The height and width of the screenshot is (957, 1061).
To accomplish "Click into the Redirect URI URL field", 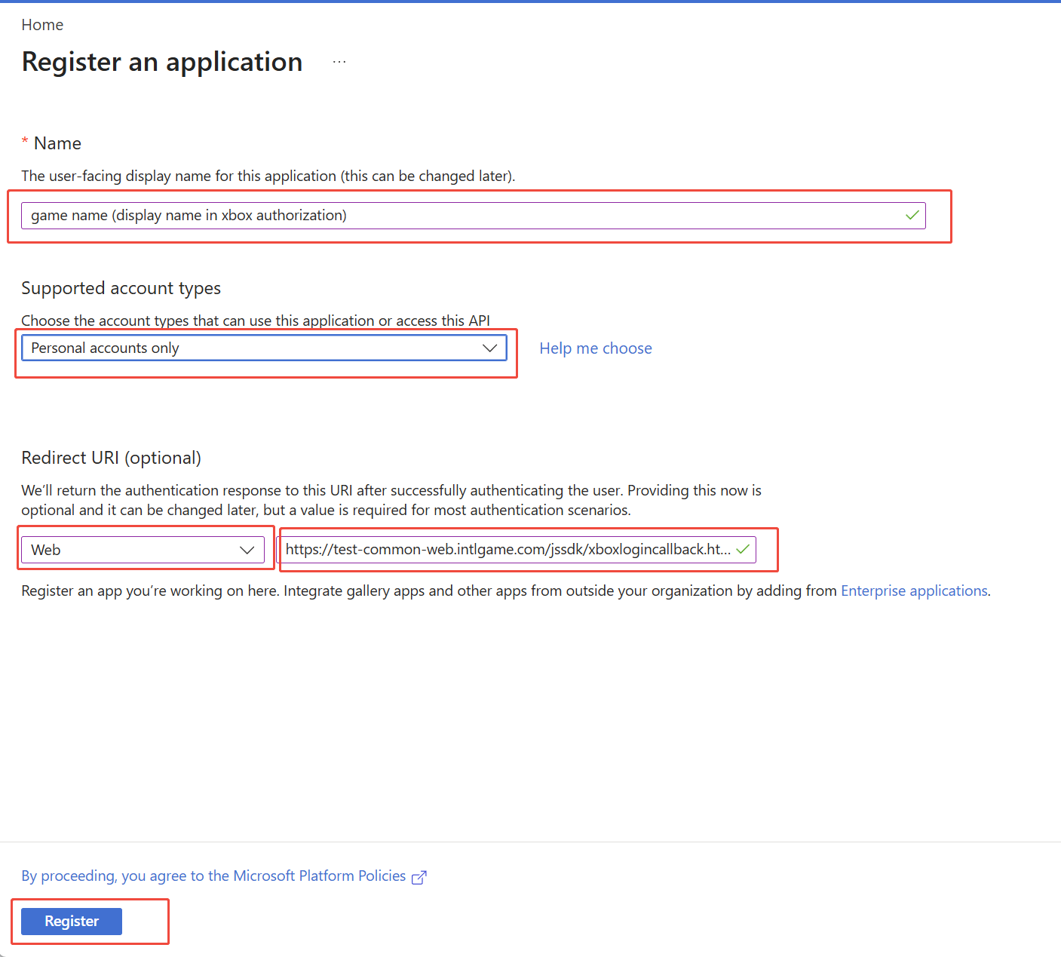I will [x=505, y=549].
